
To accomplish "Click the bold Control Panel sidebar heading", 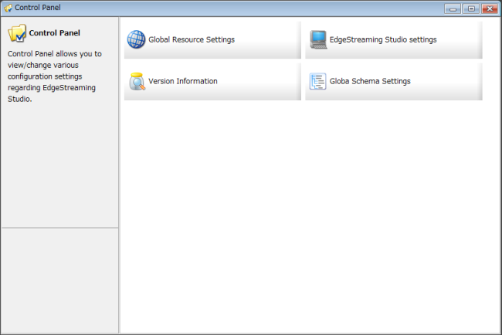I will [x=54, y=33].
